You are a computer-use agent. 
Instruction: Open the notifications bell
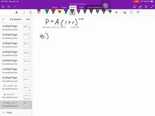tap(134, 7)
